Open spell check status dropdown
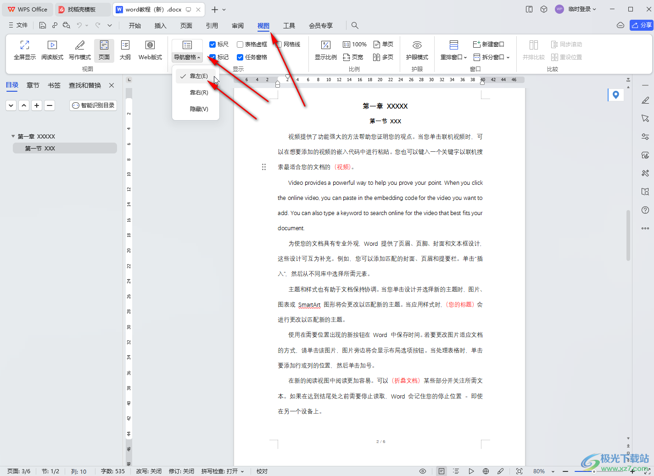Viewport: 654px width, 476px height. (x=223, y=471)
